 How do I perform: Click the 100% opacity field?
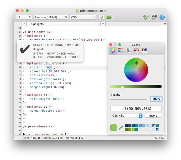[x=156, y=99]
